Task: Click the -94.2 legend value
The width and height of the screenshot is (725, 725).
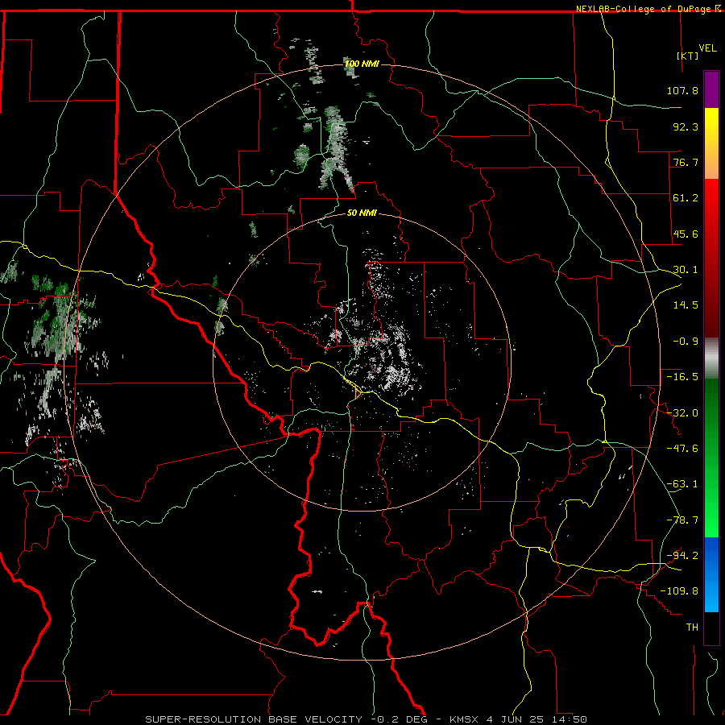Action: pyautogui.click(x=682, y=556)
